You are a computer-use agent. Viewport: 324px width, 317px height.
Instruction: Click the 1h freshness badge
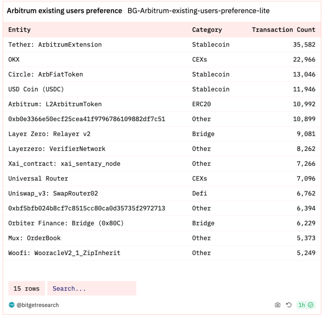(x=306, y=305)
